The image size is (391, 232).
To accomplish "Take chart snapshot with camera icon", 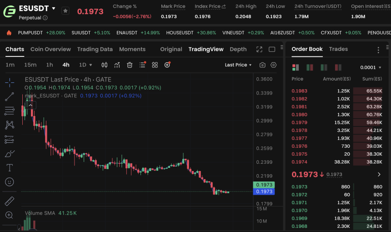I will pos(262,65).
